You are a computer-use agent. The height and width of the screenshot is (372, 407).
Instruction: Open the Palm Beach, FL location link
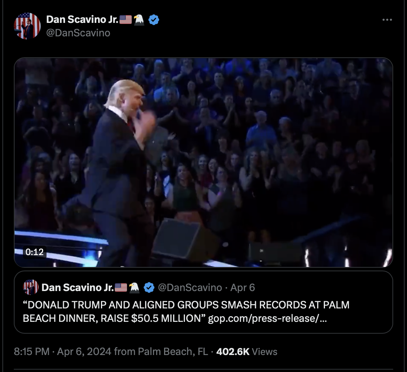(x=173, y=352)
